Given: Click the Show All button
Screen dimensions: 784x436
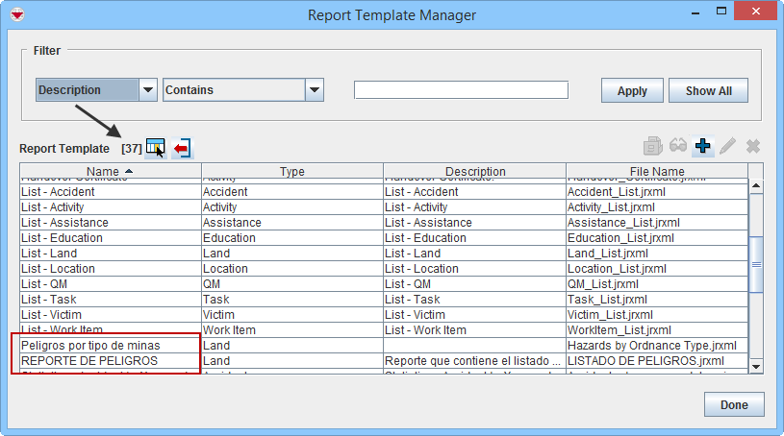Looking at the screenshot, I should coord(708,91).
